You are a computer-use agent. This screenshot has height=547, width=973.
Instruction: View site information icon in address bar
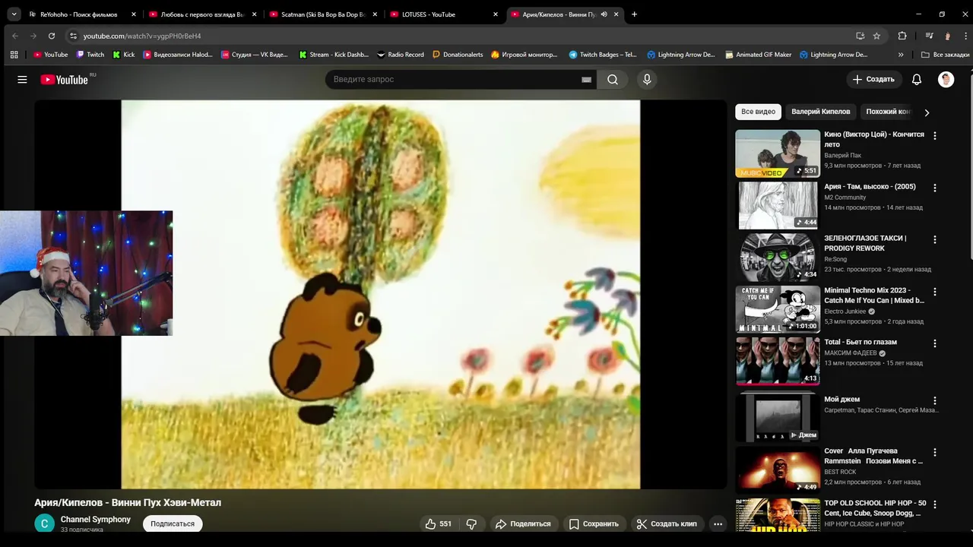[x=73, y=36]
